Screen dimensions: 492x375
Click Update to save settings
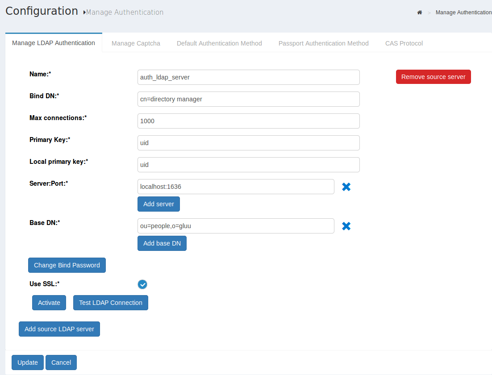pyautogui.click(x=27, y=362)
